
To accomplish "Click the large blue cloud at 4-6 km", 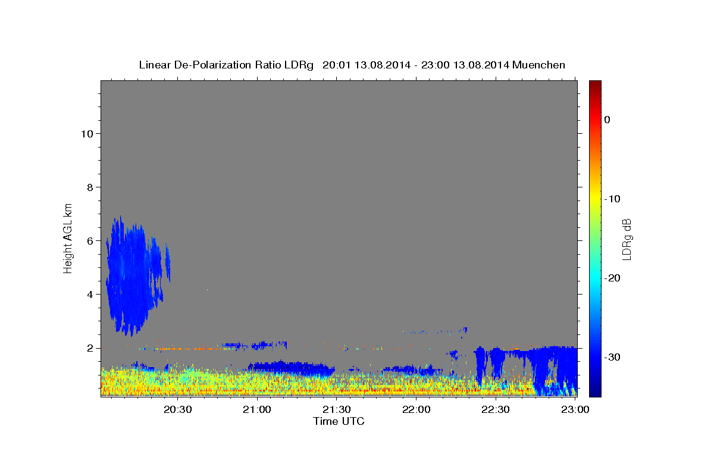I will [x=134, y=277].
